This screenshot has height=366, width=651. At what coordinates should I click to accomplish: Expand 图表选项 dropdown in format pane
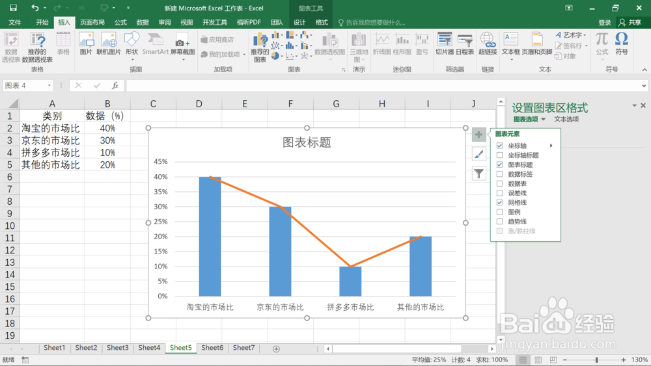pos(543,120)
